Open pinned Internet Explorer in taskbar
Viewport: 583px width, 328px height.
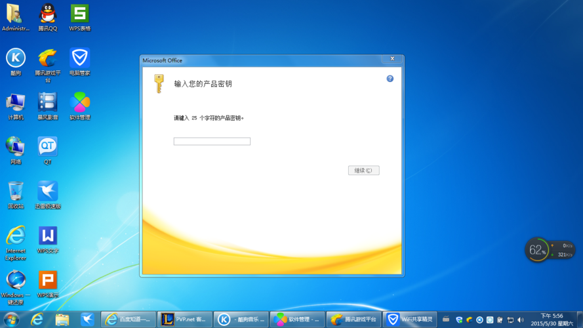point(37,319)
